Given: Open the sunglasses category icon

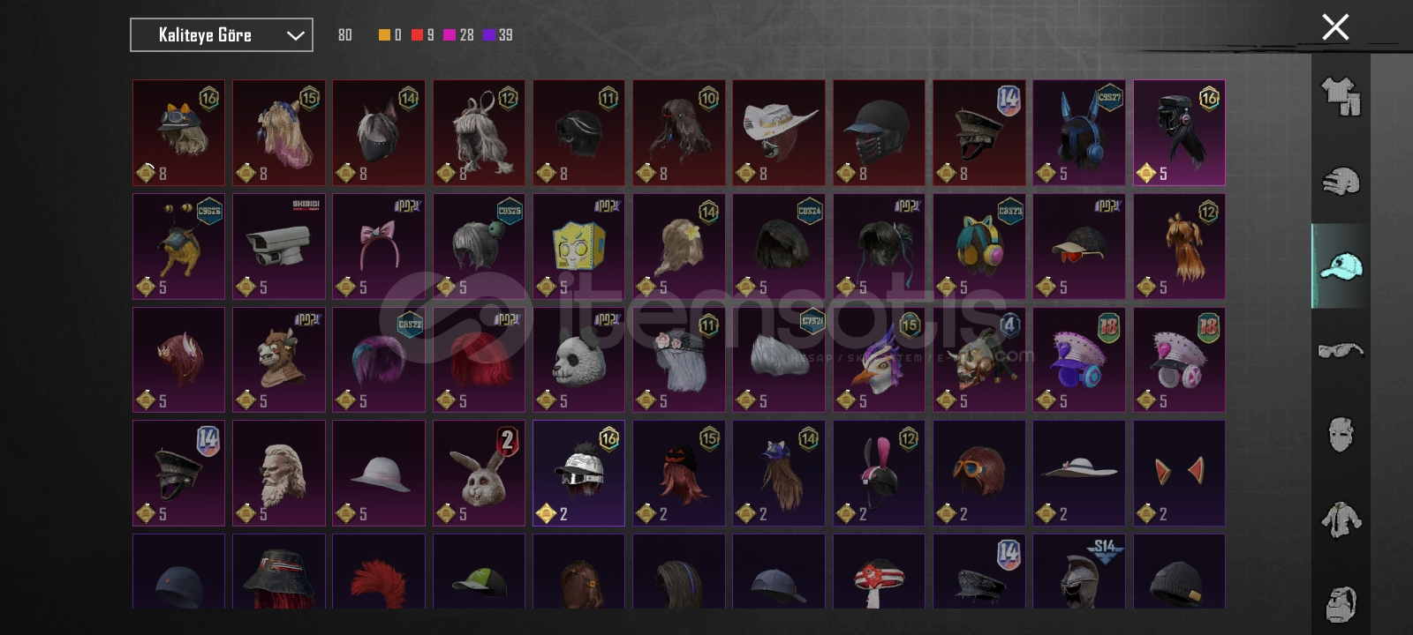Looking at the screenshot, I should click(1341, 350).
